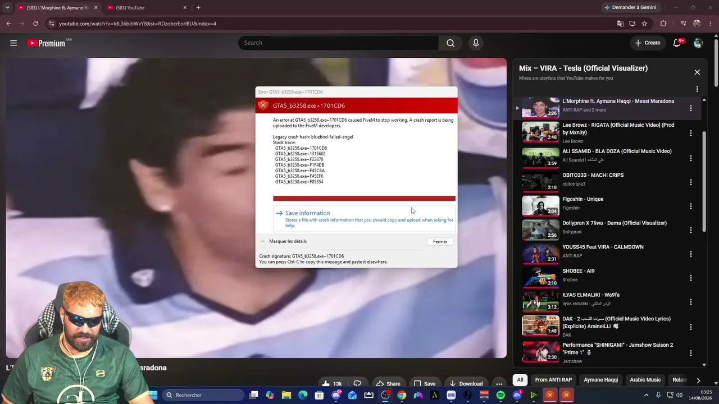Save the video to a playlist
719x404 pixels.
click(x=425, y=384)
